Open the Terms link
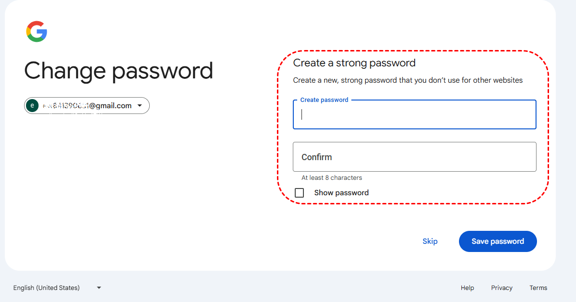This screenshot has height=302, width=576. tap(538, 288)
